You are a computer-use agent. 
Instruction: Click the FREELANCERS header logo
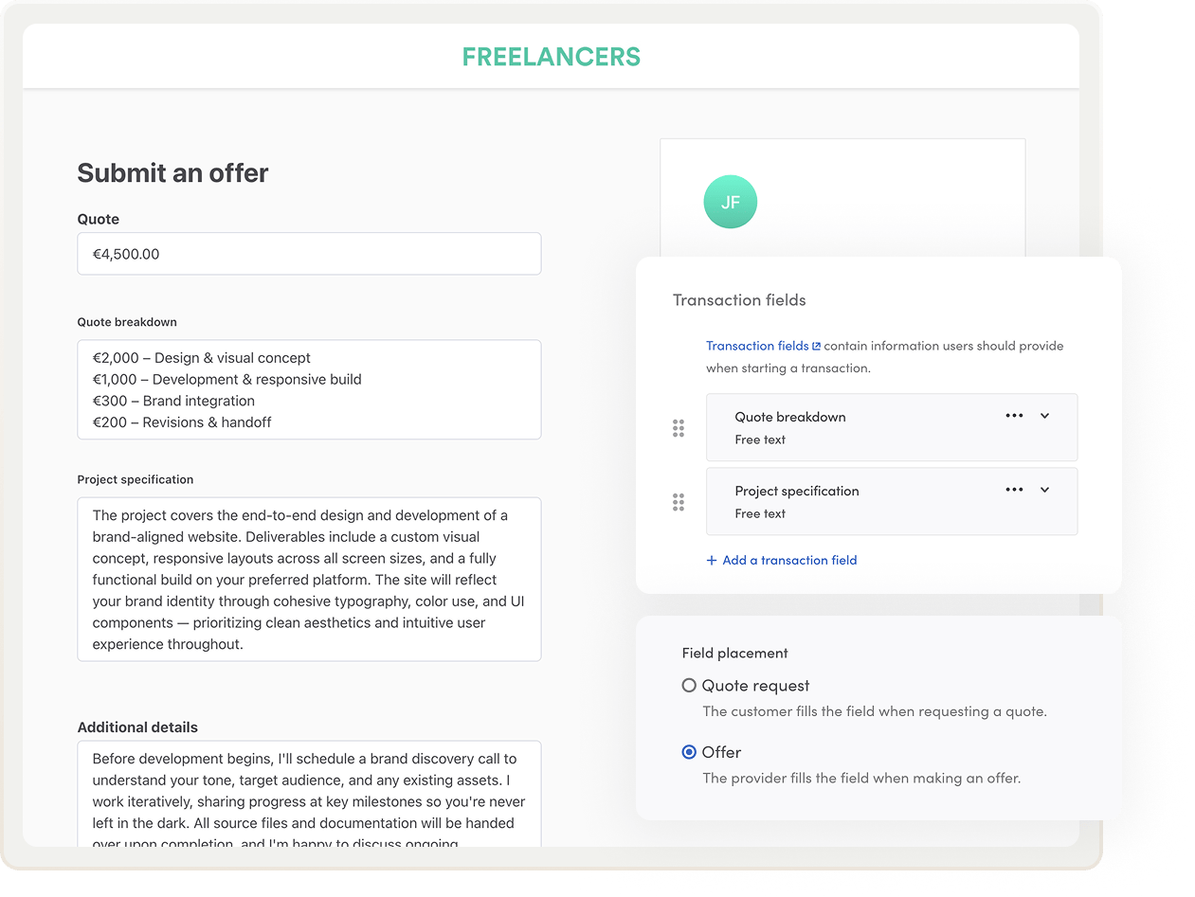(551, 57)
